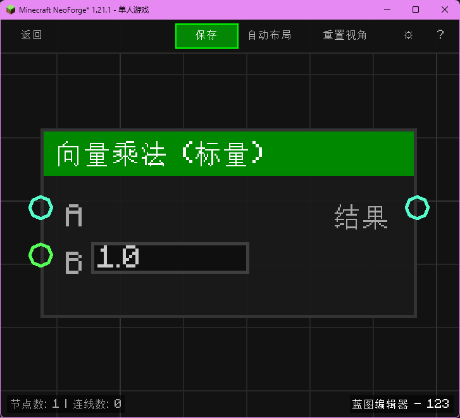
Task: Close the Minecraft NeoForge window
Action: (445, 9)
